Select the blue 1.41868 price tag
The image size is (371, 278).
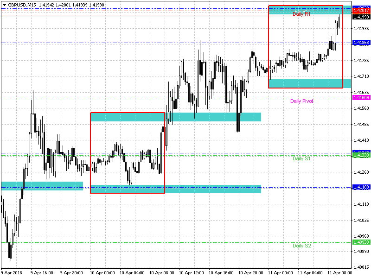[361, 43]
